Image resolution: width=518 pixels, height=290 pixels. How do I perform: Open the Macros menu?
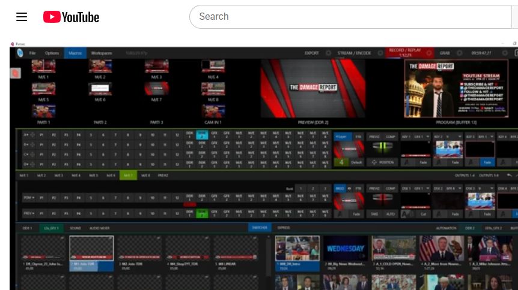[75, 53]
